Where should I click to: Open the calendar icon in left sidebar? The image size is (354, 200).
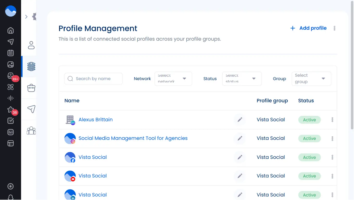tap(10, 53)
